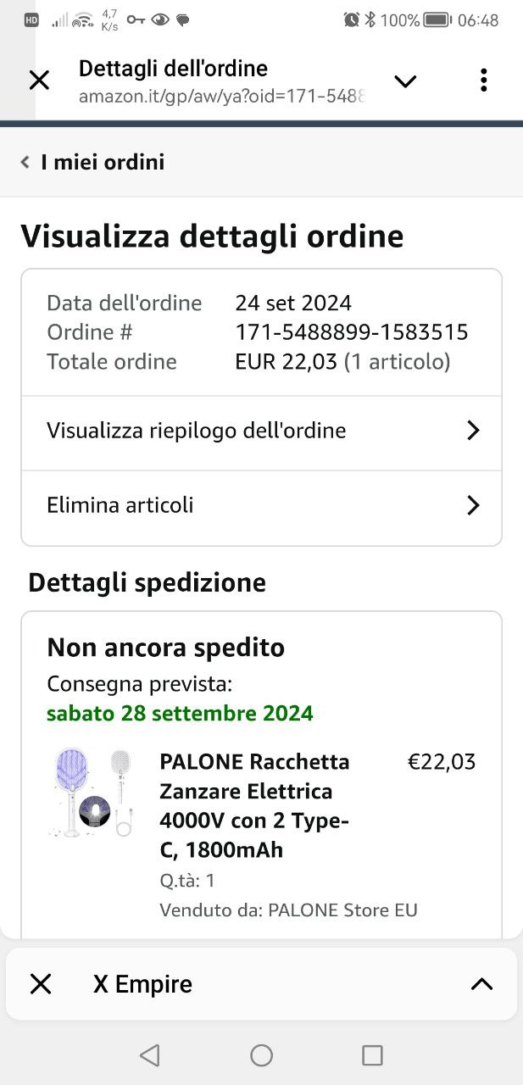Expand the browser page dropdown chevron
523x1085 pixels.
[x=405, y=81]
